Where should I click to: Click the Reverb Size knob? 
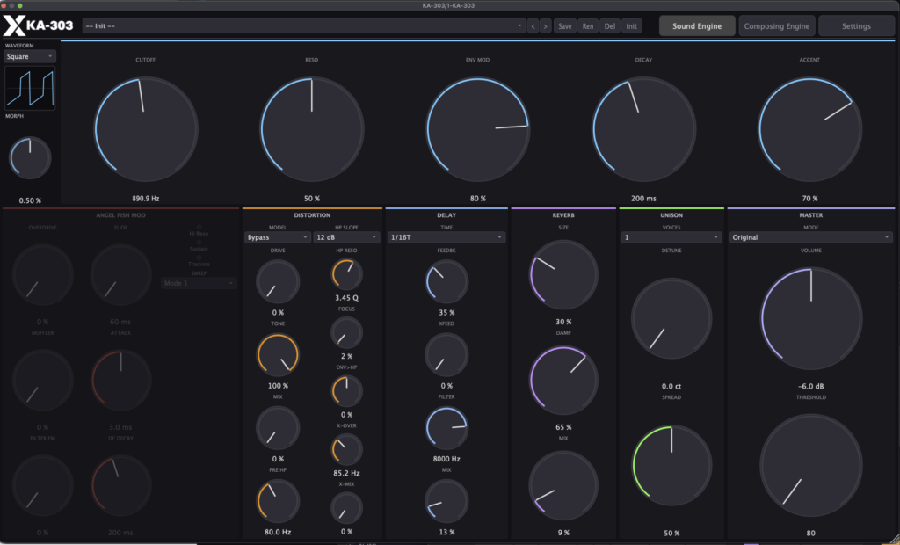coord(563,274)
